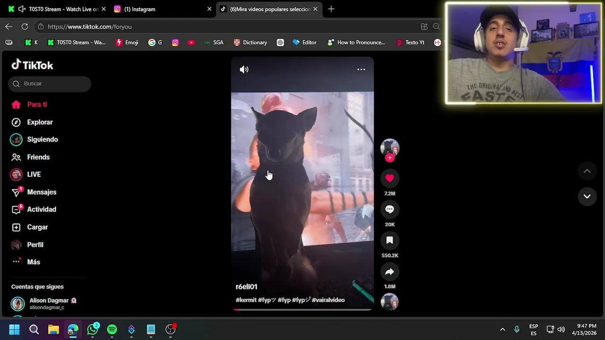Image resolution: width=605 pixels, height=340 pixels.
Task: Open the Google G bookmark
Action: (155, 42)
